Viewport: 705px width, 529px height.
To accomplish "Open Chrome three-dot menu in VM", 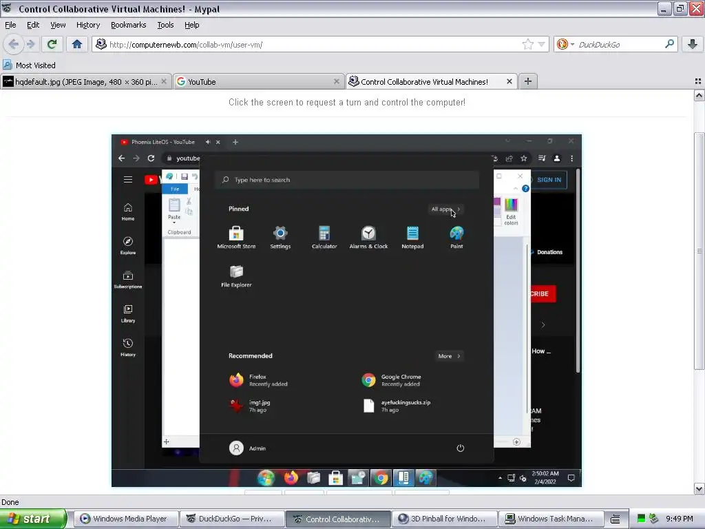I will coord(571,158).
